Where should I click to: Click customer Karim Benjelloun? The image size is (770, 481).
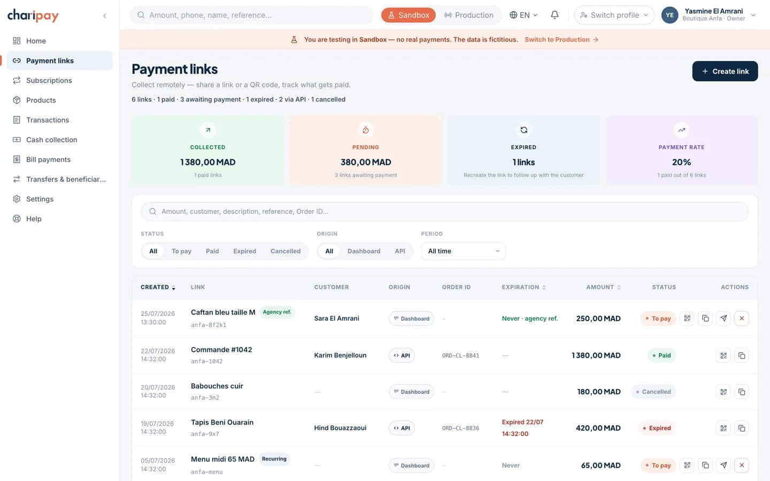[340, 355]
